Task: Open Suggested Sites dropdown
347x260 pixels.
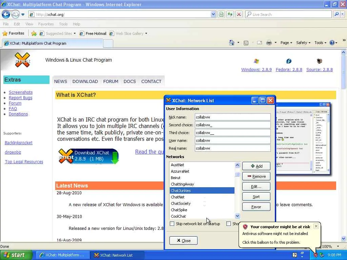Action: click(x=58, y=34)
